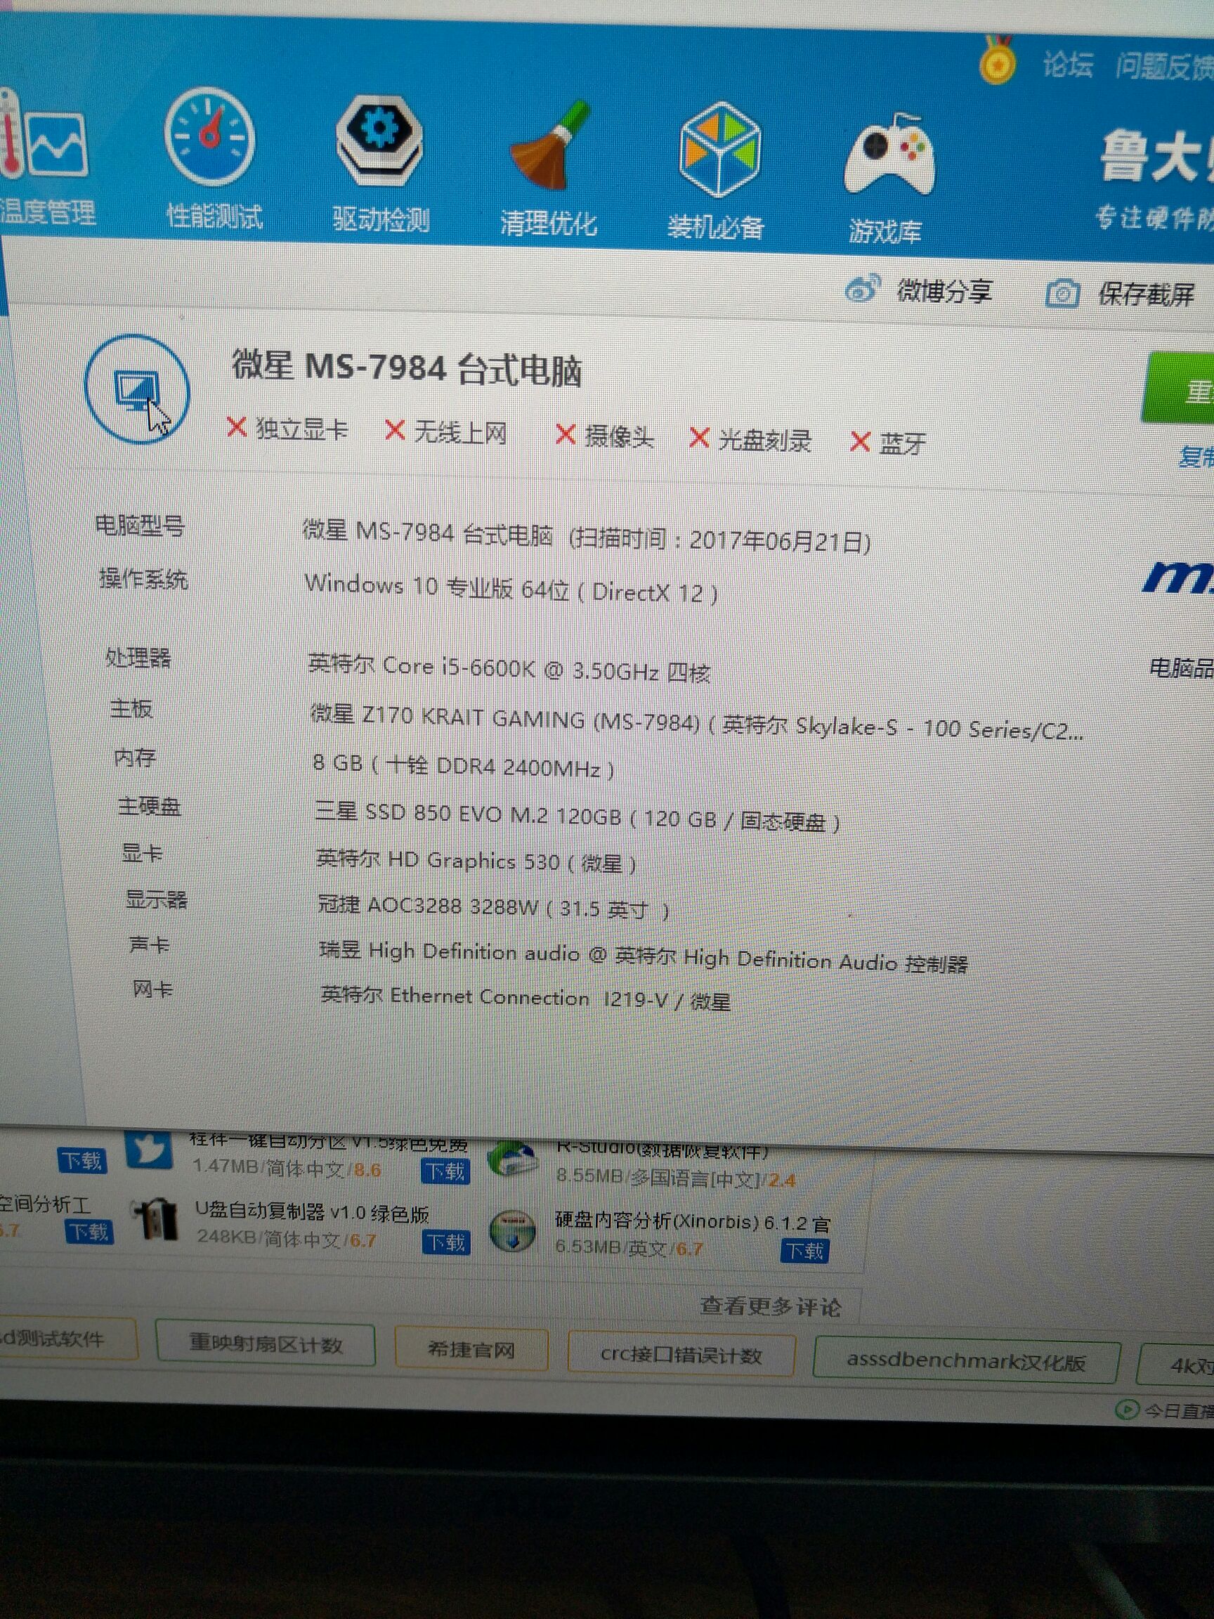The height and width of the screenshot is (1619, 1214).
Task: Click crc接口错误计数 tag button
Action: tap(681, 1355)
